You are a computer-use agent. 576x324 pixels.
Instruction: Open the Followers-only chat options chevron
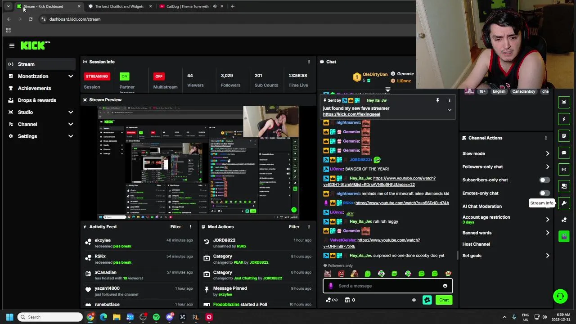click(548, 167)
